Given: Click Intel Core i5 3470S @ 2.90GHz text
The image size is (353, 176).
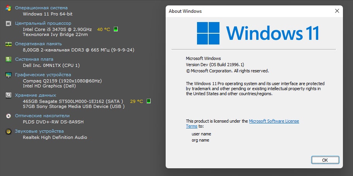Looking at the screenshot, I should click(x=57, y=29).
